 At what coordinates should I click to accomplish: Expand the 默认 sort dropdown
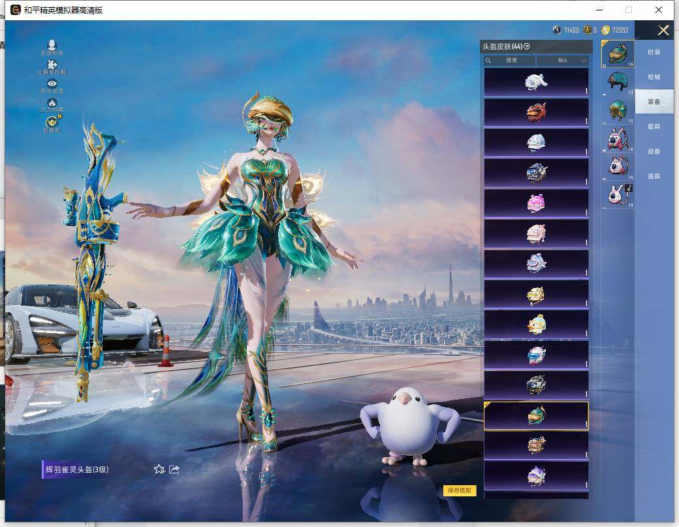point(563,60)
